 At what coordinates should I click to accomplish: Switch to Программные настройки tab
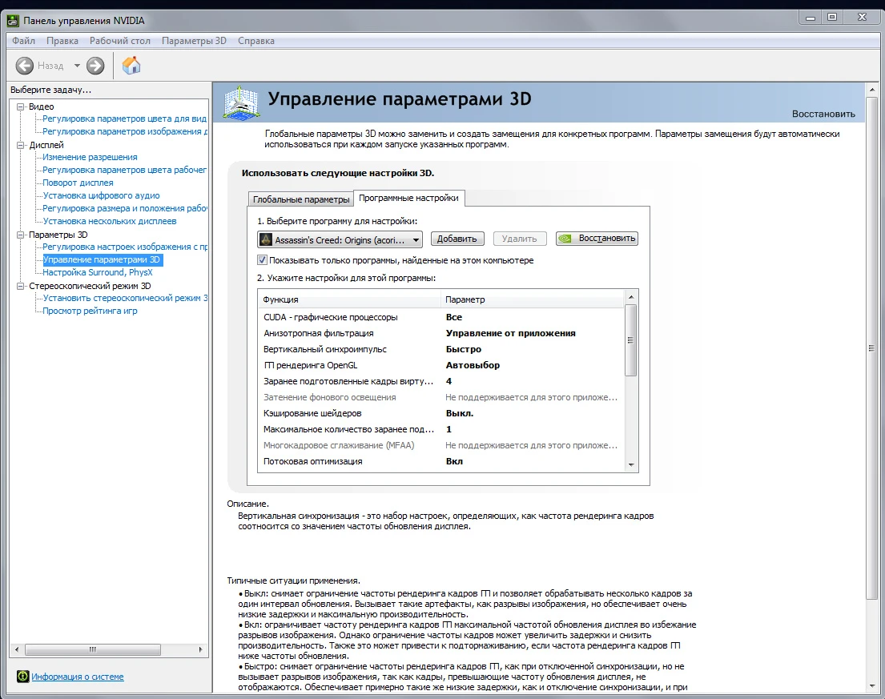(x=408, y=198)
